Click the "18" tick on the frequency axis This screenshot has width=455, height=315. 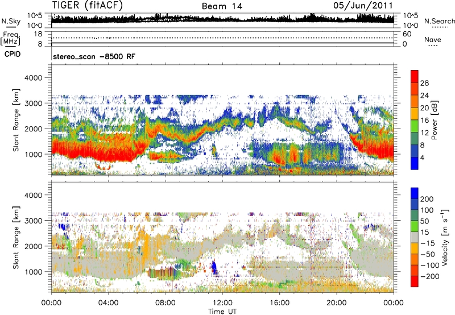coord(38,34)
